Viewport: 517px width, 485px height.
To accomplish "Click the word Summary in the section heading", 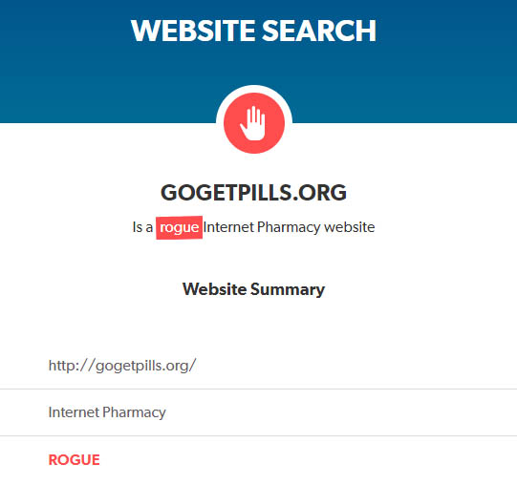I will pyautogui.click(x=288, y=290).
